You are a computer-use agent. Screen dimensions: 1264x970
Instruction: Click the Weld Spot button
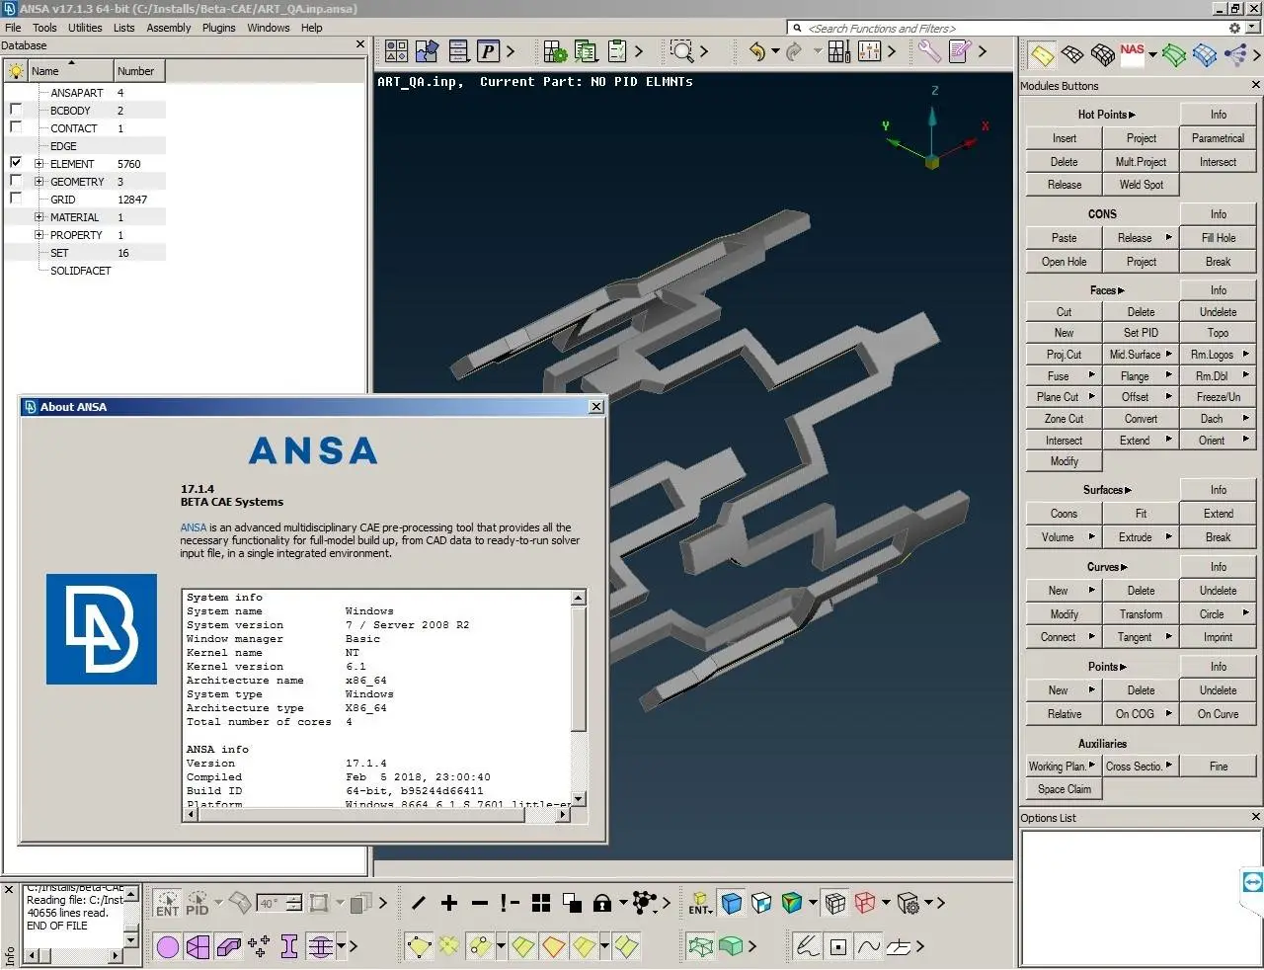point(1141,185)
